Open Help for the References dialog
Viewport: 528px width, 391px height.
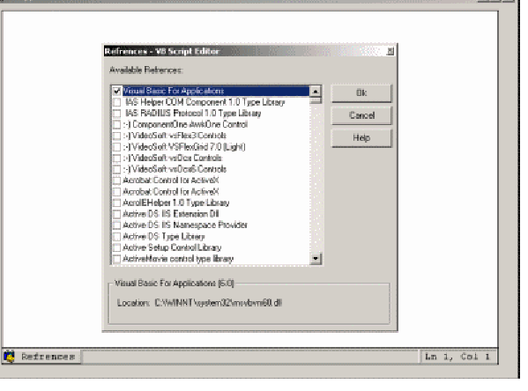(361, 138)
